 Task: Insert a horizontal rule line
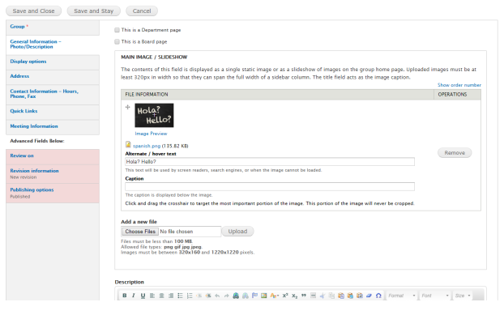[x=313, y=296]
